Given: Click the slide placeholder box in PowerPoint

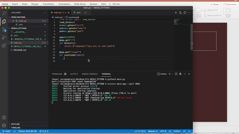Looking at the screenshot, I should [205, 41].
